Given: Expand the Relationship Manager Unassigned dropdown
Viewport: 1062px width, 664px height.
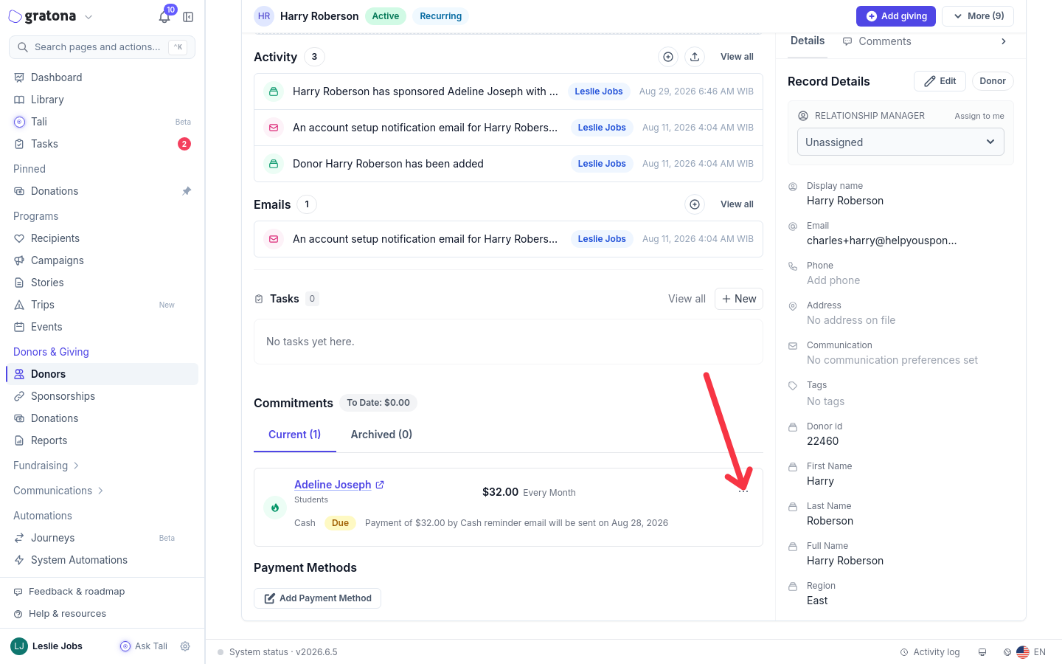Looking at the screenshot, I should [x=900, y=142].
